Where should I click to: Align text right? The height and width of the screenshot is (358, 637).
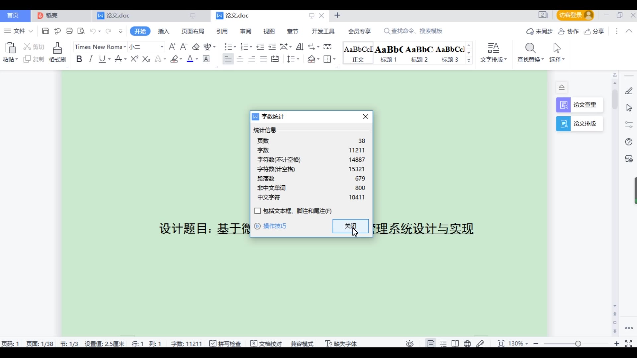tap(252, 59)
